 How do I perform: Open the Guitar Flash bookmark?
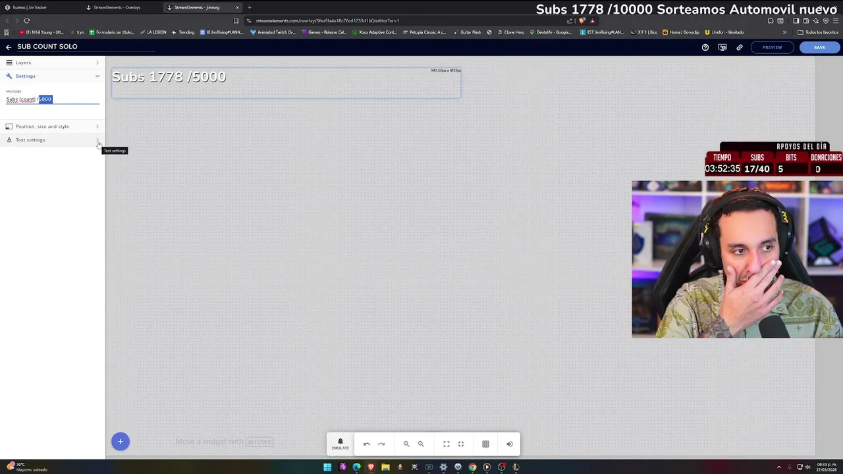tap(468, 32)
